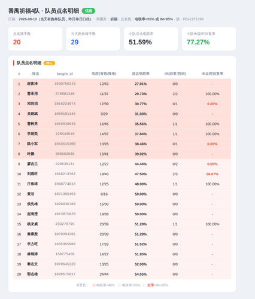Image resolution: width=255 pixels, height=299 pixels.
Task: Select knight id 220539131
Action: pyautogui.click(x=65, y=164)
